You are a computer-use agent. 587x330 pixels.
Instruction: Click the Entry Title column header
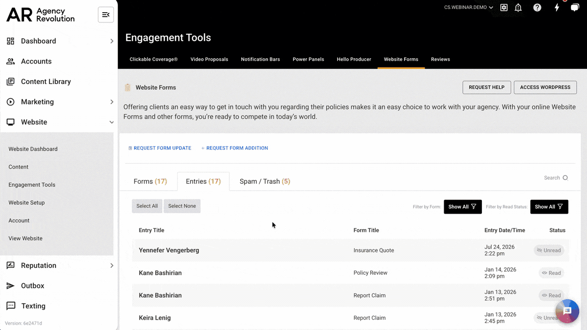point(152,230)
